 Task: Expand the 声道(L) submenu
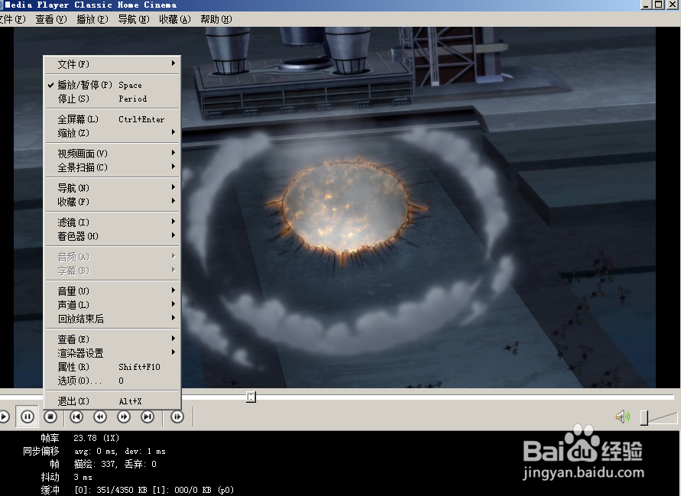112,305
